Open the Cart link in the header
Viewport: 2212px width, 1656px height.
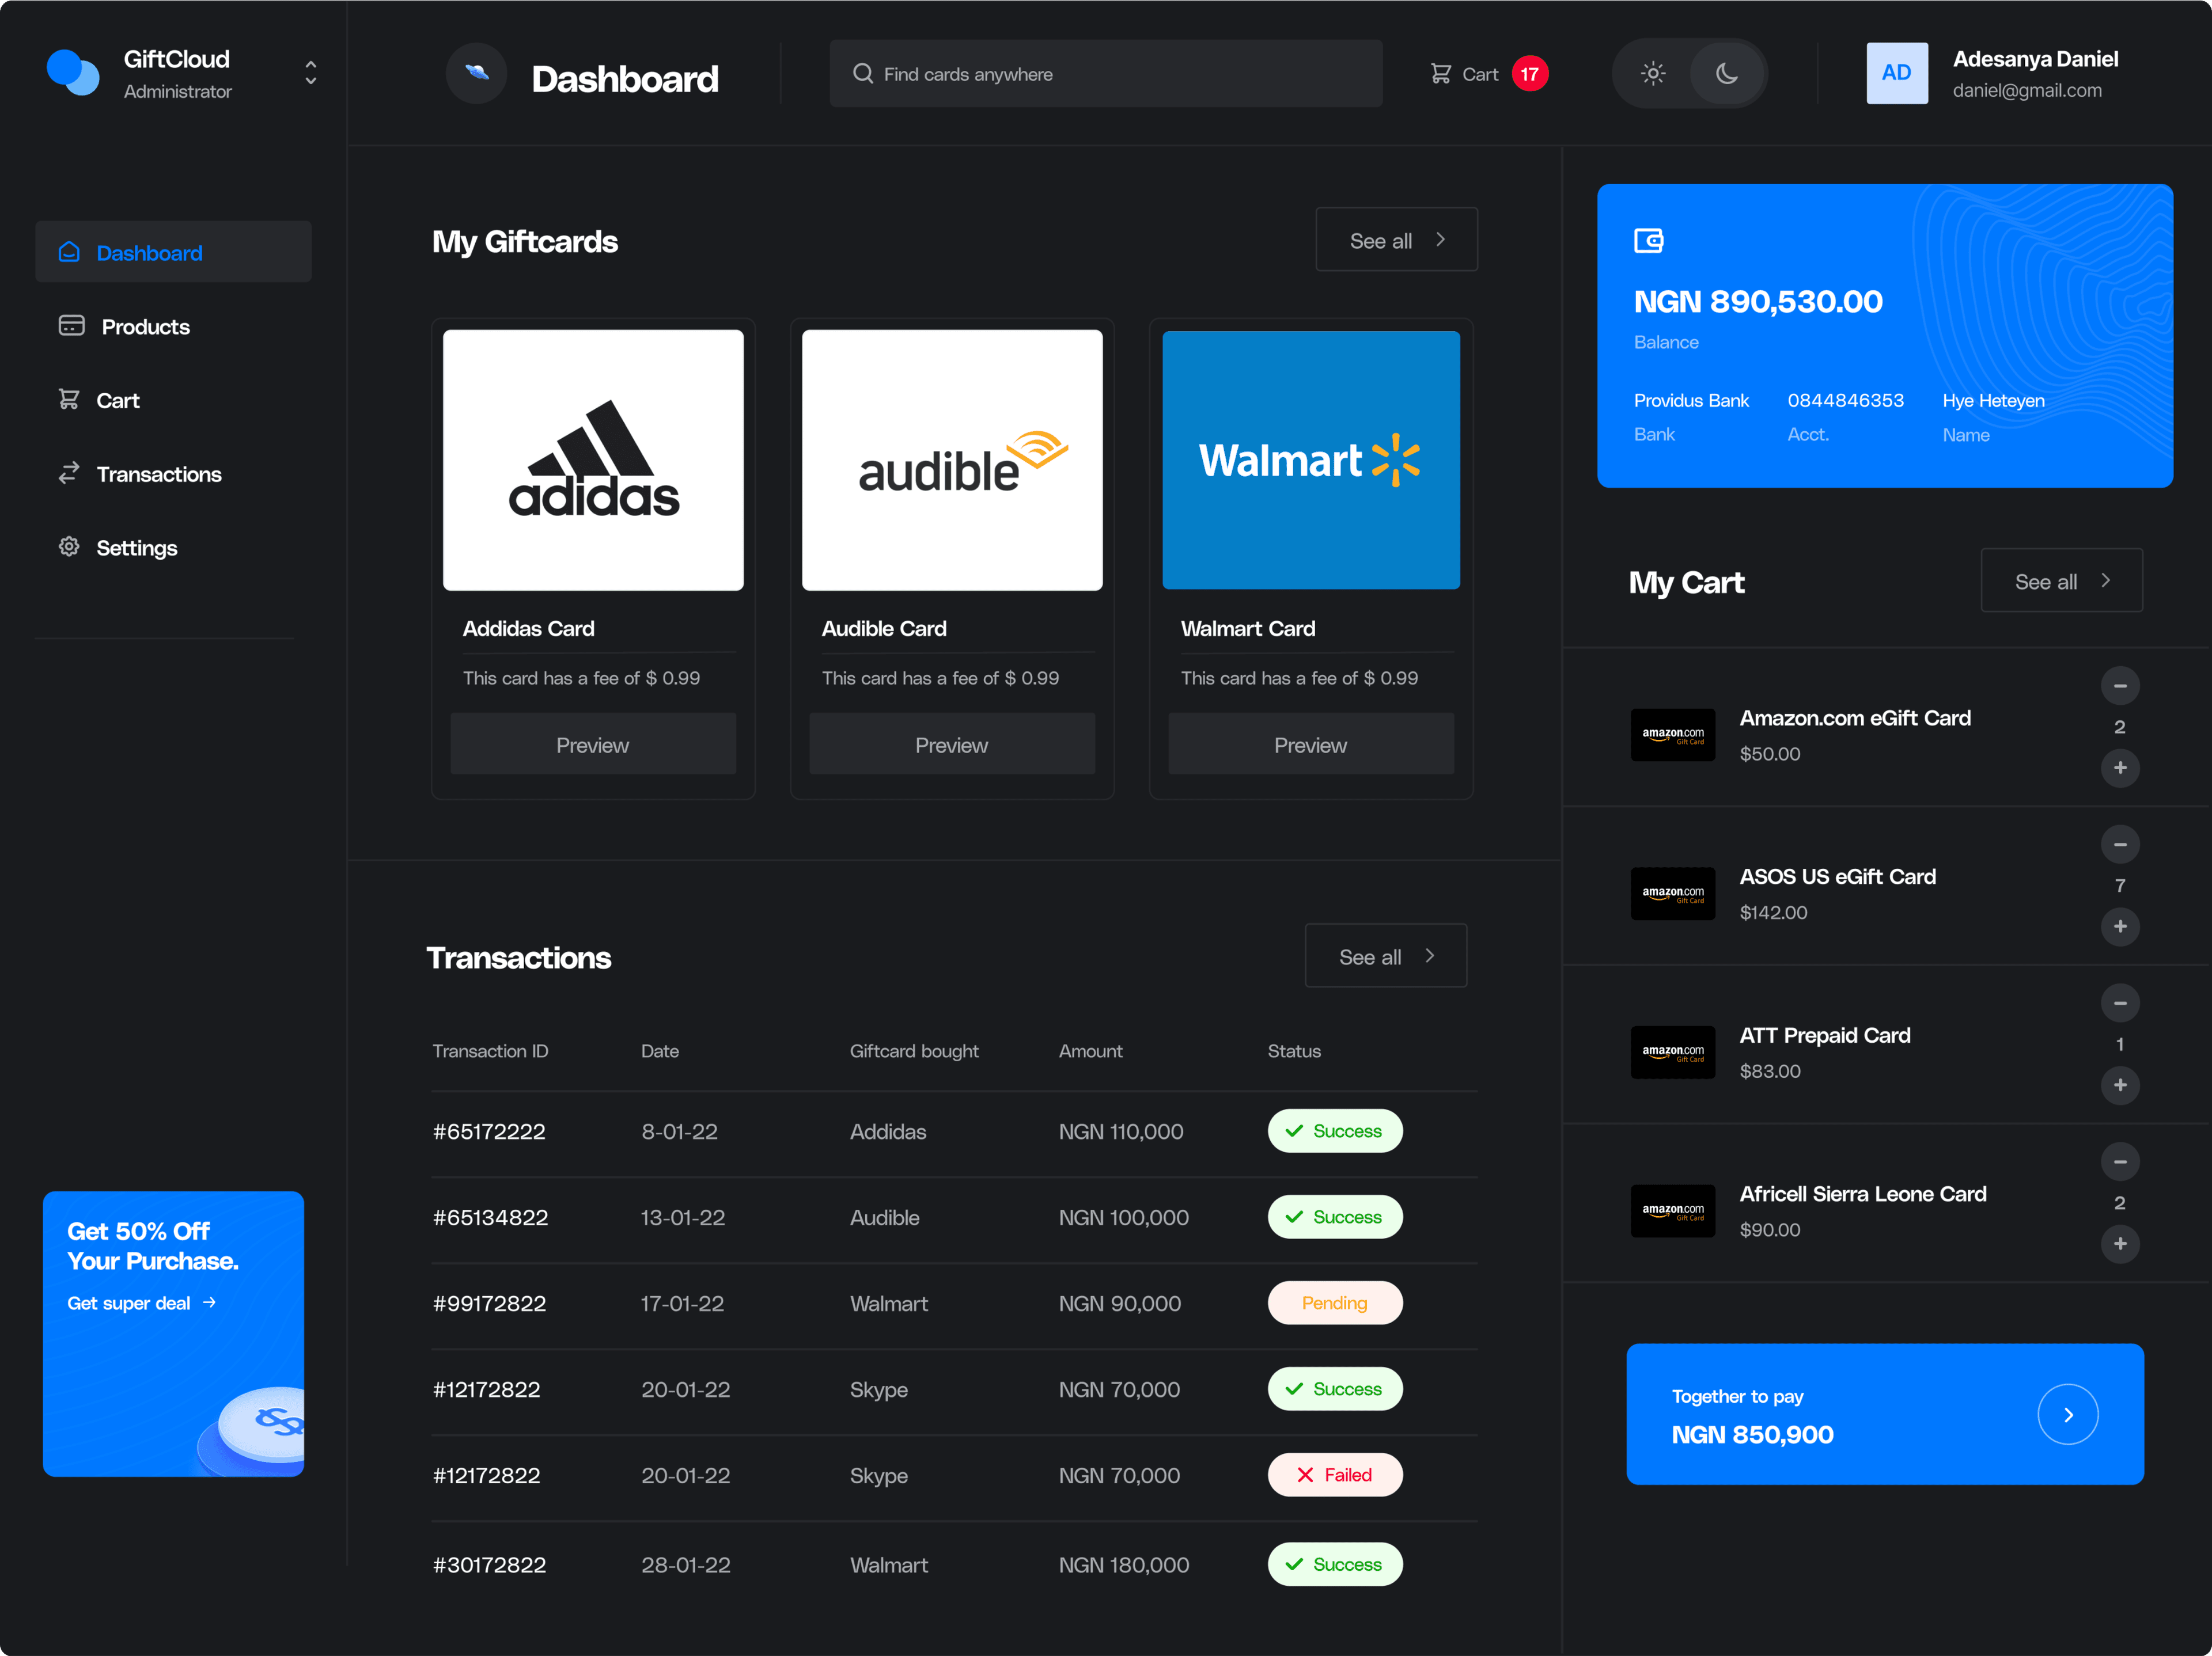click(x=1465, y=74)
